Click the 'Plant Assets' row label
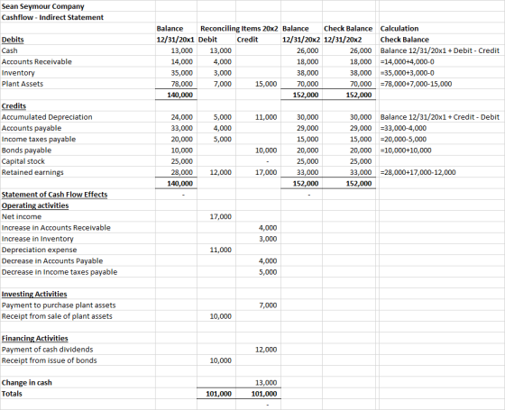This screenshot has width=505, height=410. (x=23, y=84)
